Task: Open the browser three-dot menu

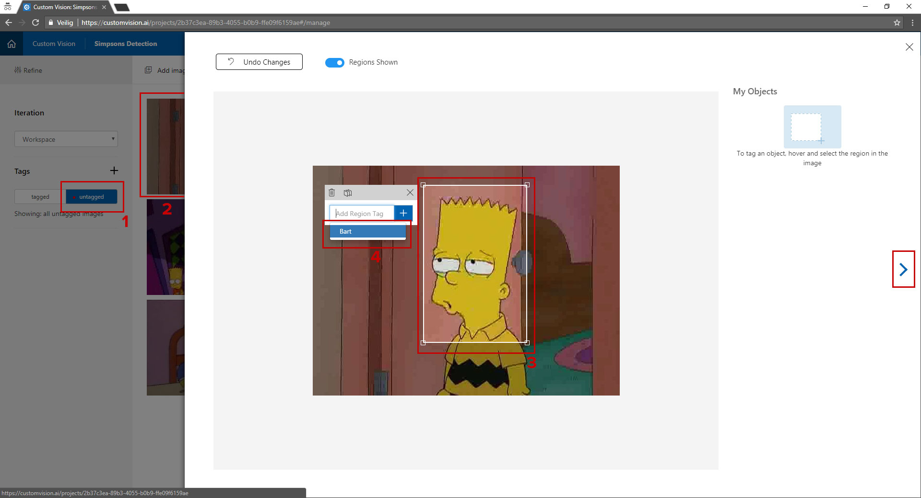Action: pos(912,23)
